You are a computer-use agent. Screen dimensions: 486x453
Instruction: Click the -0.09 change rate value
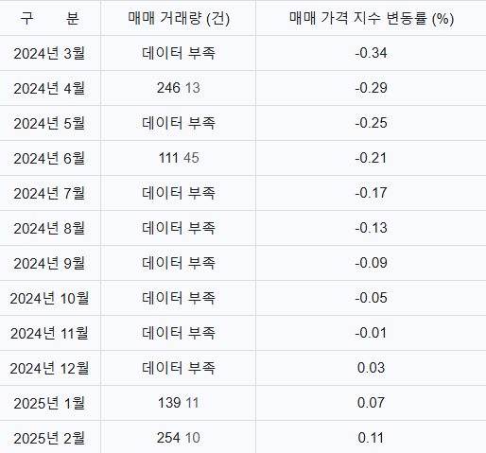pyautogui.click(x=371, y=263)
